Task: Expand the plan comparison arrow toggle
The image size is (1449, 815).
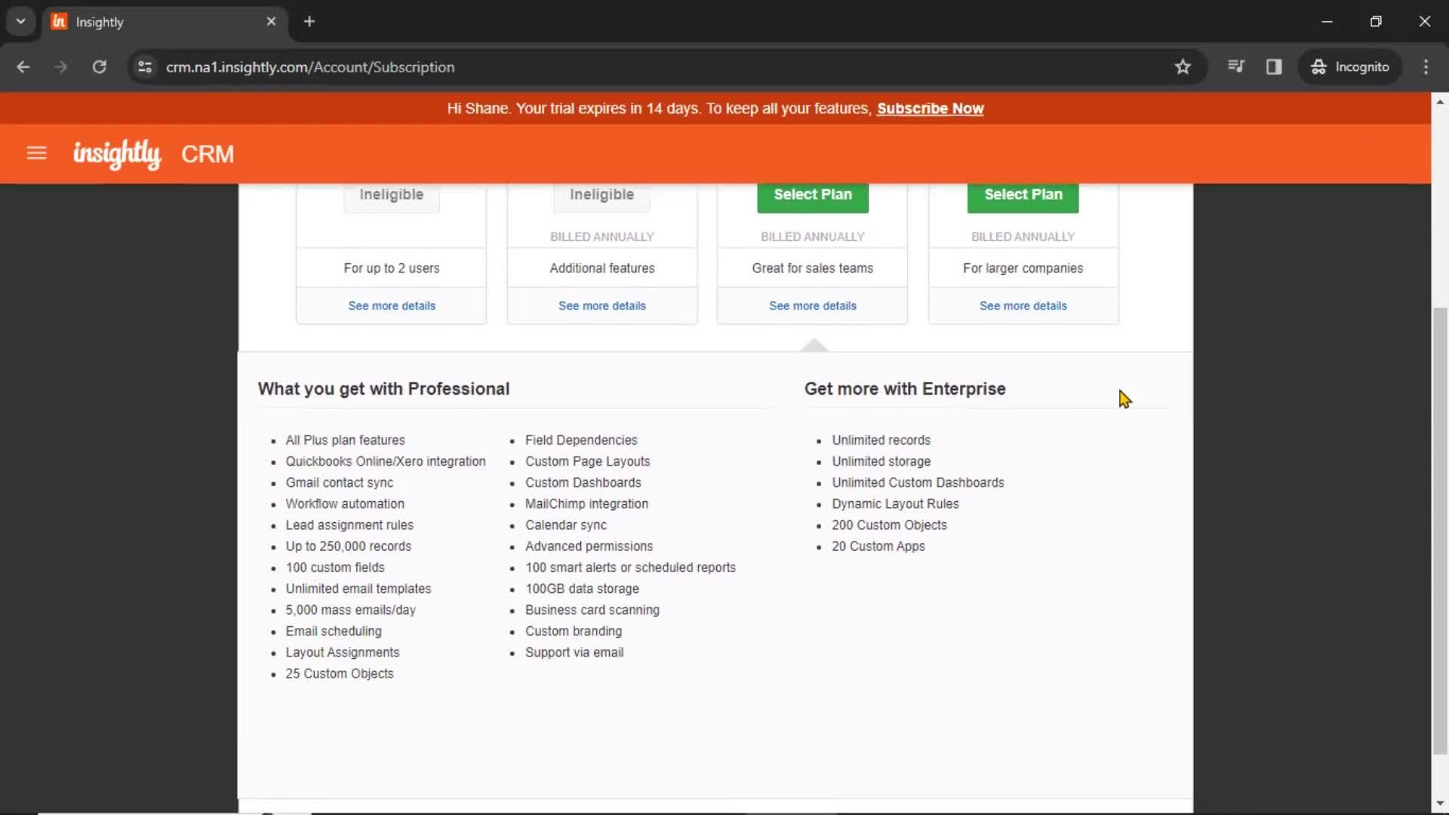Action: 813,344
